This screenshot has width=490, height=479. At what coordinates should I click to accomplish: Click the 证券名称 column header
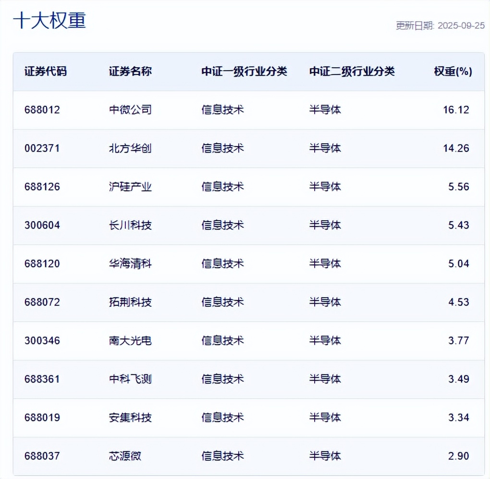tap(130, 71)
